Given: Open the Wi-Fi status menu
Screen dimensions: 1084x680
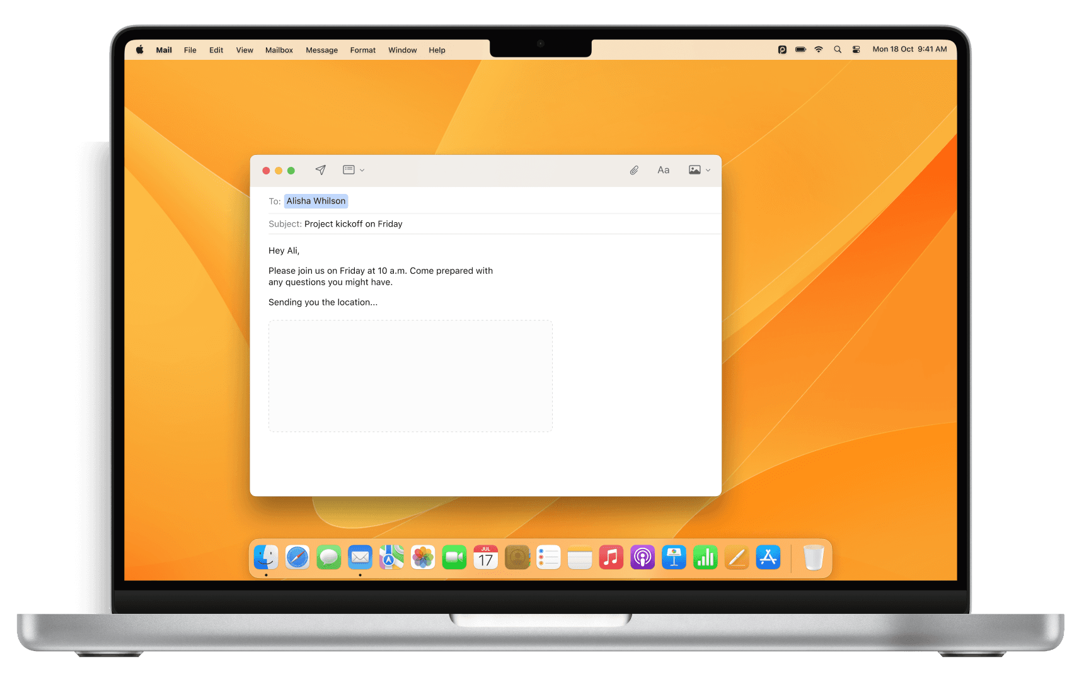Looking at the screenshot, I should (x=819, y=49).
